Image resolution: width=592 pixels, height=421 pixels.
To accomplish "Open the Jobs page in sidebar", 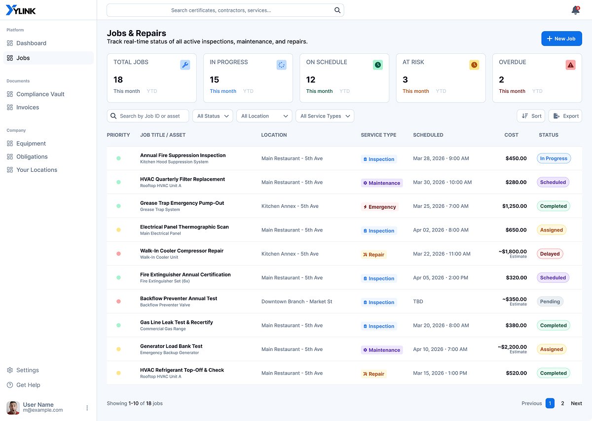I will 48,58.
